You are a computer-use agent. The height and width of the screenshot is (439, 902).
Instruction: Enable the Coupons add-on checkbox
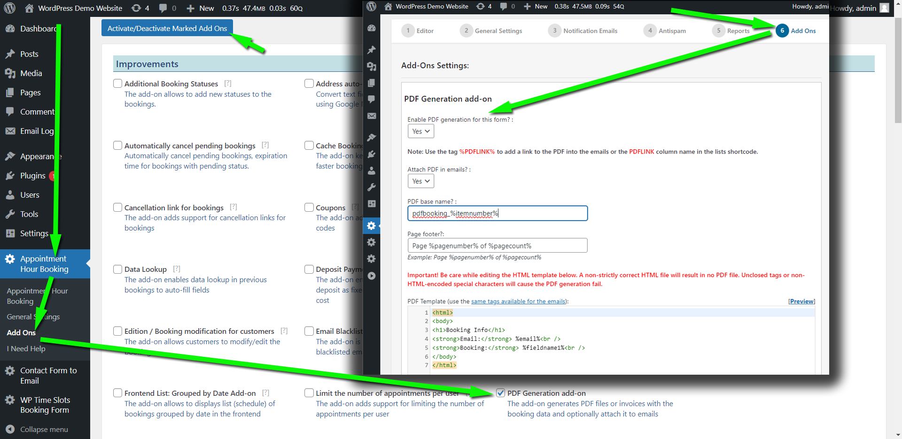pos(309,208)
